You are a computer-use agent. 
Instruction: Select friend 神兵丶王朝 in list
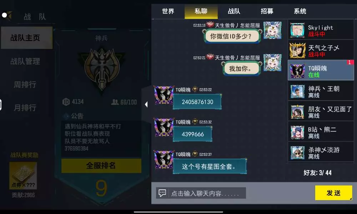(x=321, y=91)
